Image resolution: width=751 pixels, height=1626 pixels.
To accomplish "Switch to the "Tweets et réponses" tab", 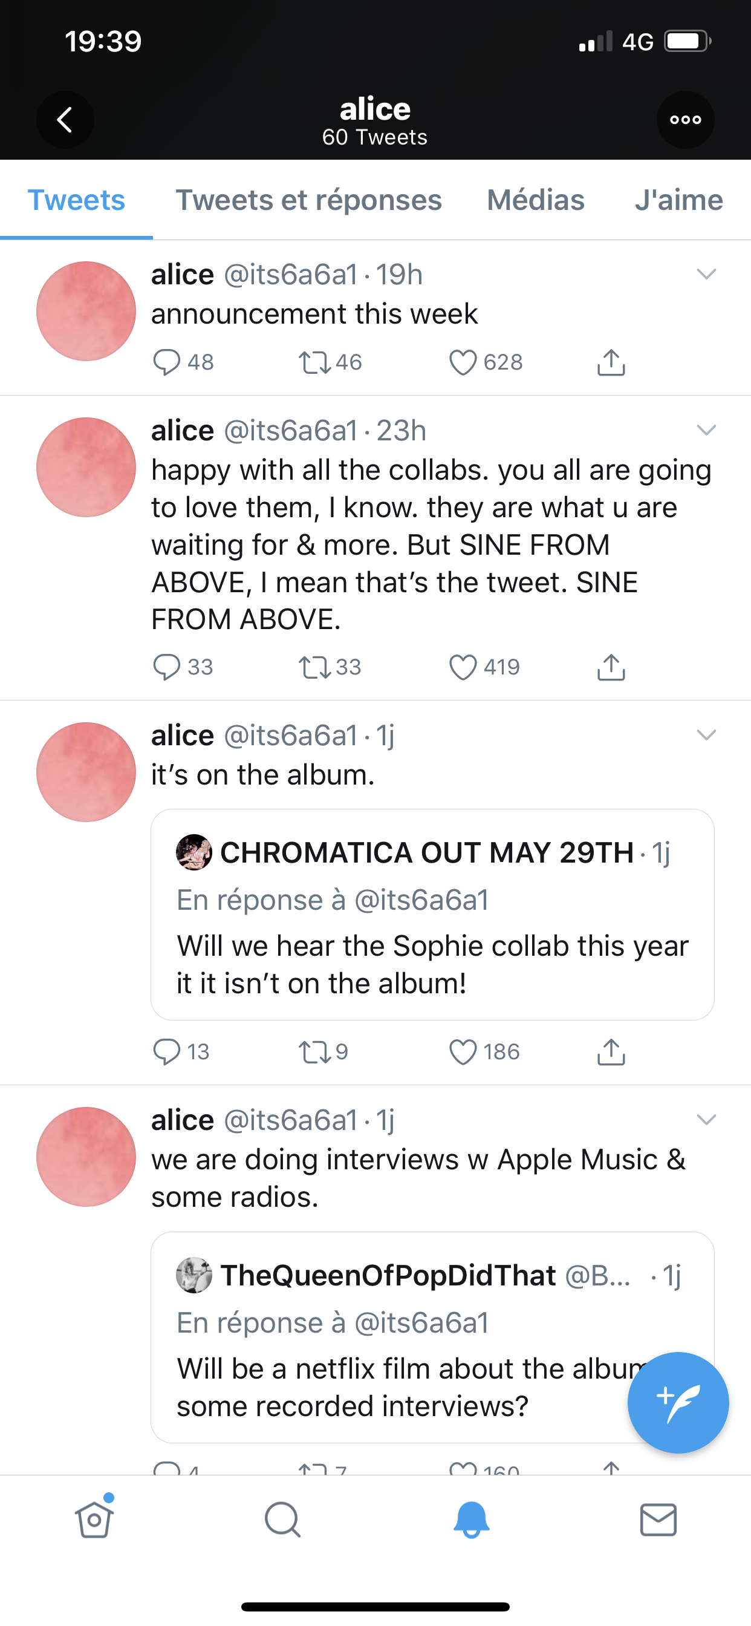I will (308, 200).
